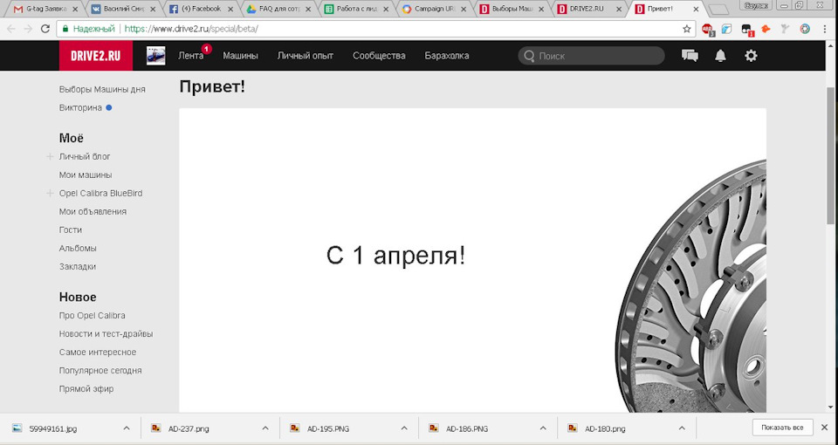Close the downloads bar
838x445 pixels.
(x=825, y=428)
